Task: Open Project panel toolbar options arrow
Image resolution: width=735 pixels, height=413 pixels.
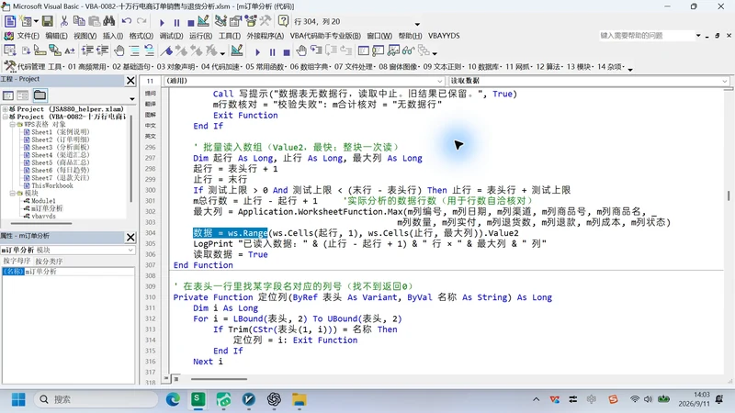Action: [132, 99]
